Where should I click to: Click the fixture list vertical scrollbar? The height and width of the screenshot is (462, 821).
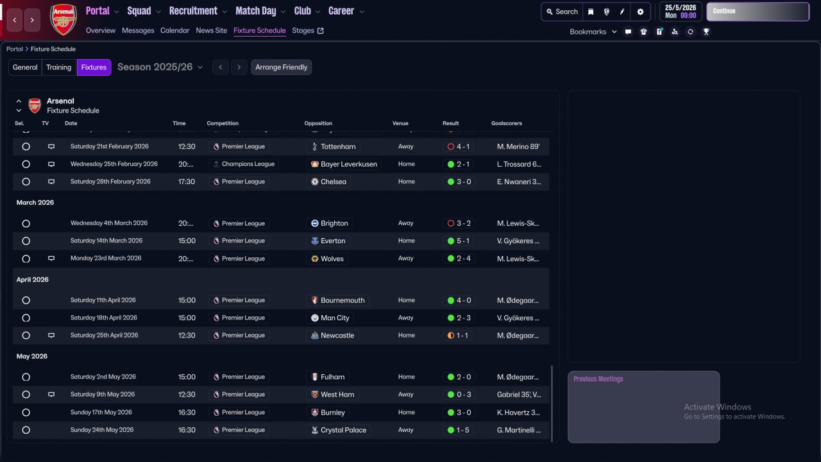point(552,404)
